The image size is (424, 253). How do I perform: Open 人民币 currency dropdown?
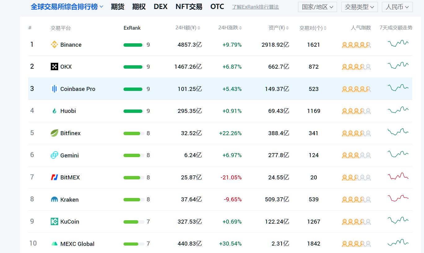click(397, 7)
